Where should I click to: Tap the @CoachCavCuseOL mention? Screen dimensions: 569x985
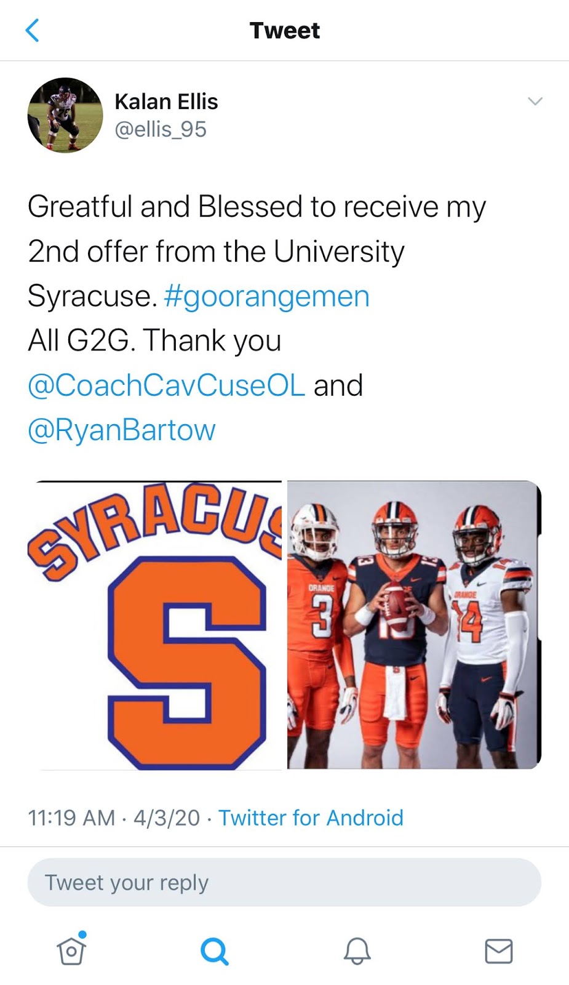(166, 385)
